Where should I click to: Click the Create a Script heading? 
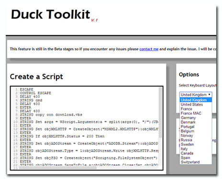[x=36, y=77]
